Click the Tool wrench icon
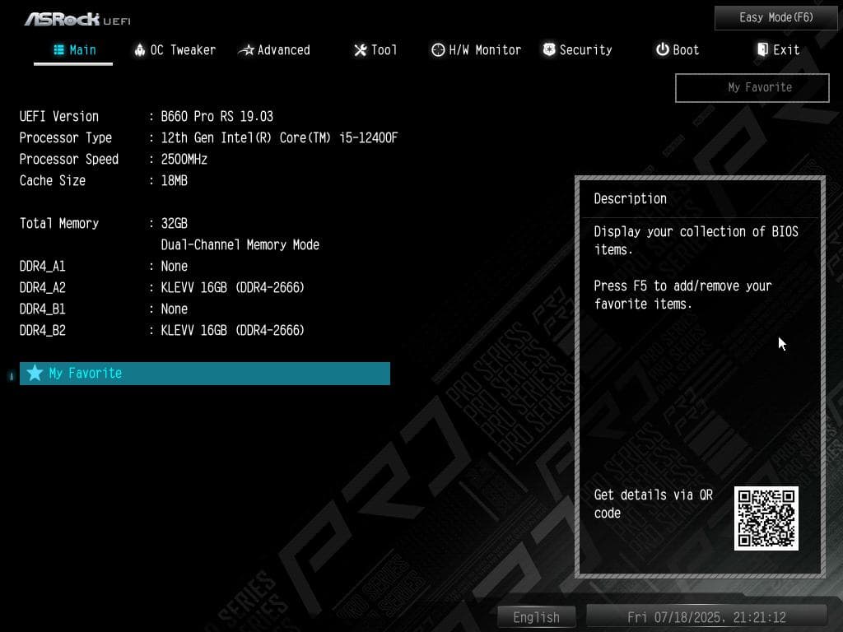843x632 pixels. (359, 49)
